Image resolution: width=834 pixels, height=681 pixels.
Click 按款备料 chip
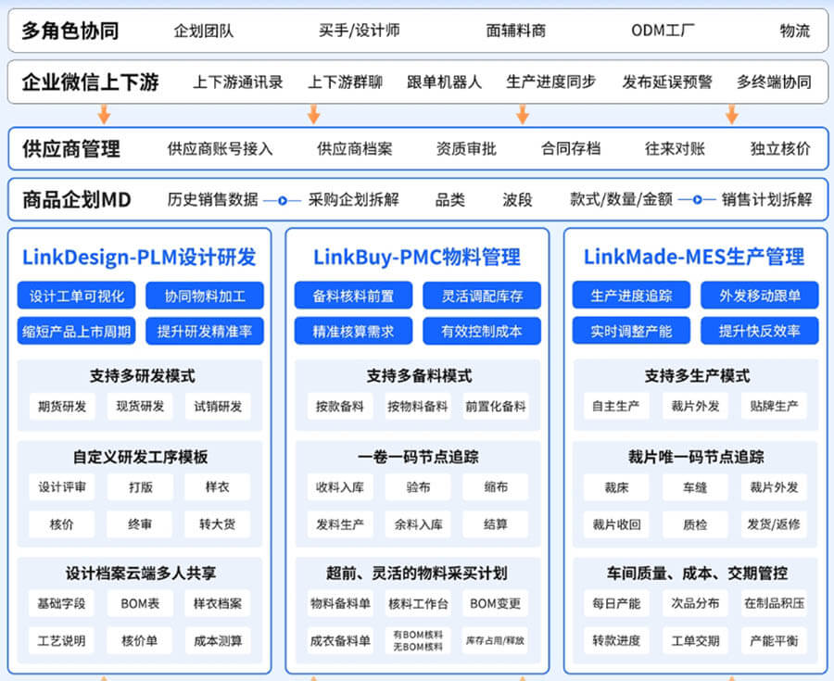[x=340, y=407]
